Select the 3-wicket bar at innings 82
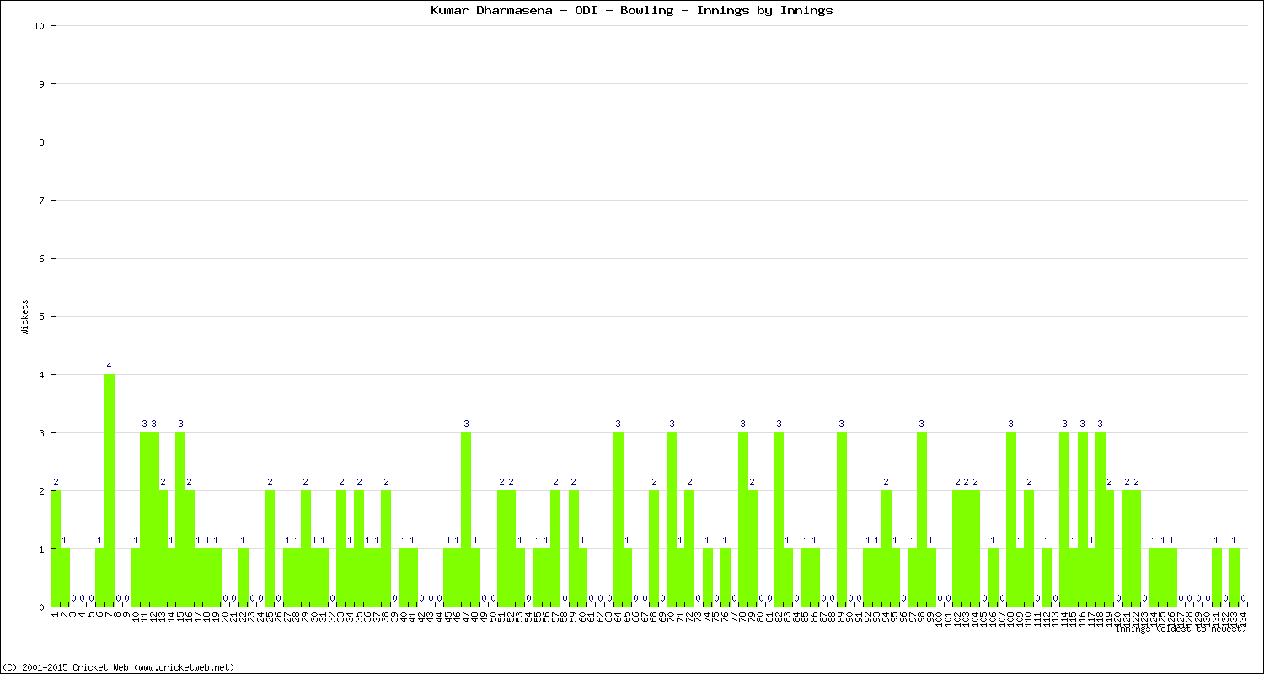Image resolution: width=1264 pixels, height=674 pixels. pos(779,520)
